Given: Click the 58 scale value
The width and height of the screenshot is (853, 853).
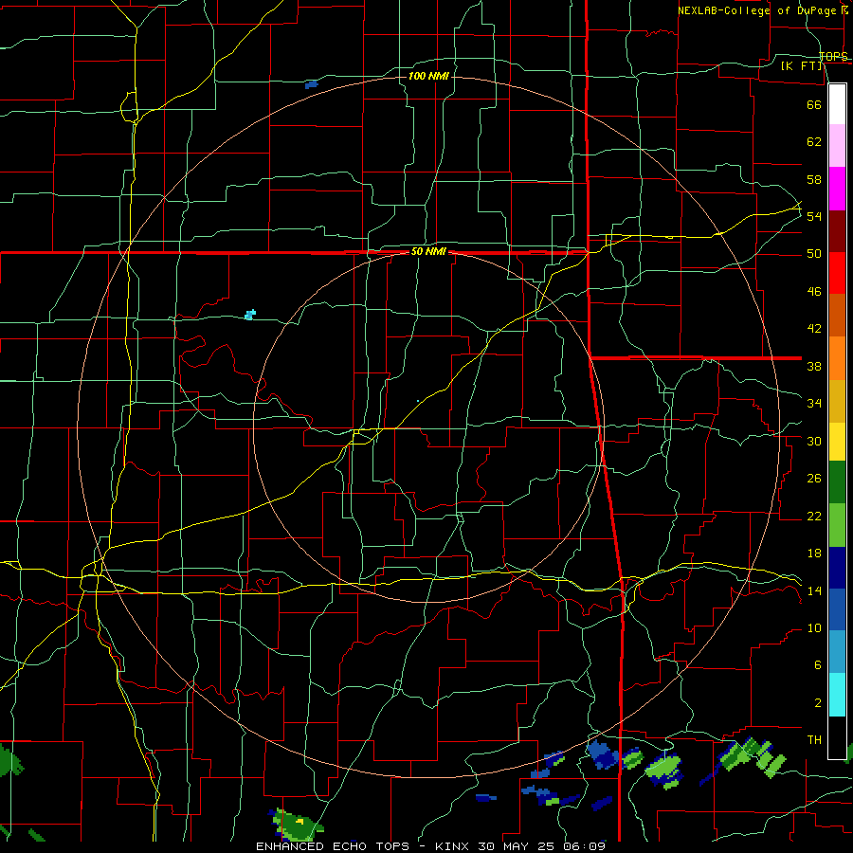Looking at the screenshot, I should [814, 179].
